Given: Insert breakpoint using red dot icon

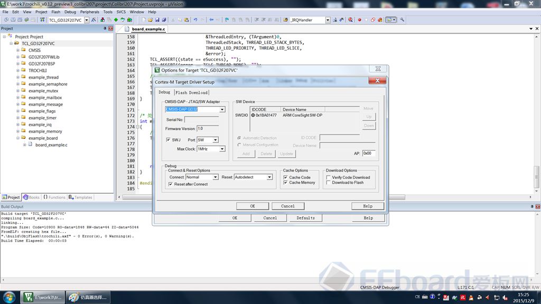Looking at the screenshot, I should point(360,20).
